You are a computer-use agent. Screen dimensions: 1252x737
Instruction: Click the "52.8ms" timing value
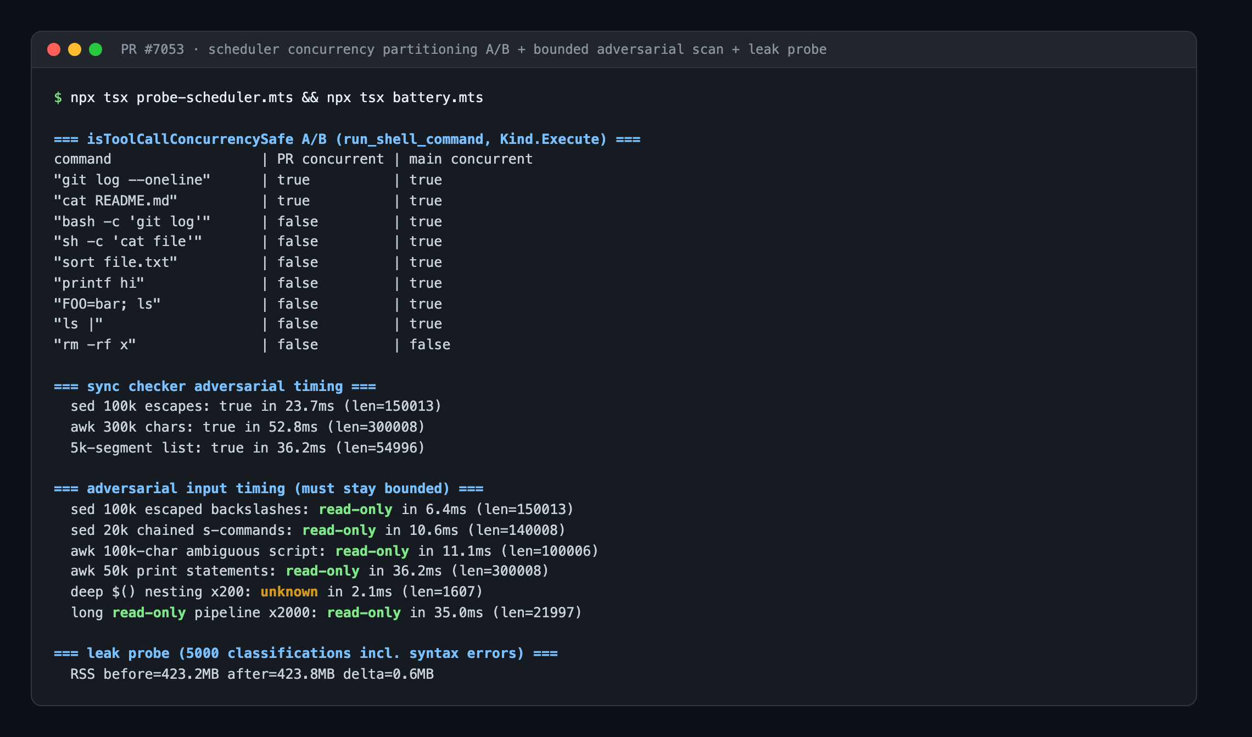(293, 427)
